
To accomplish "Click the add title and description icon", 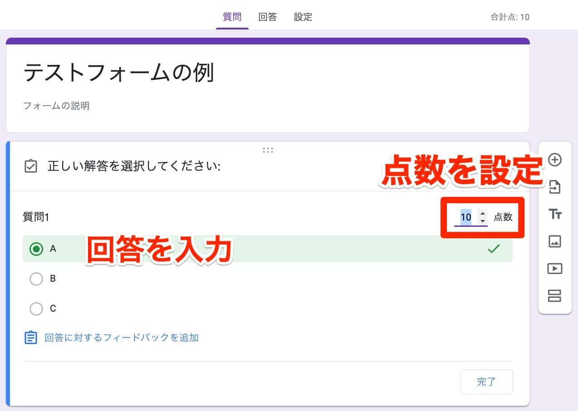I will coord(555,215).
